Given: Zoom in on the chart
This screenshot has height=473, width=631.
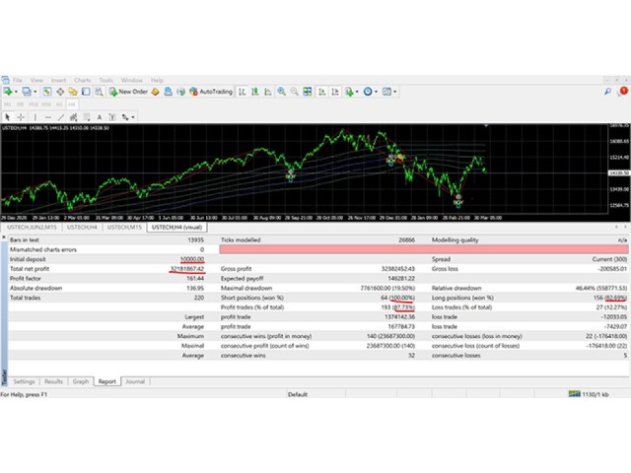Looking at the screenshot, I should coord(281,92).
